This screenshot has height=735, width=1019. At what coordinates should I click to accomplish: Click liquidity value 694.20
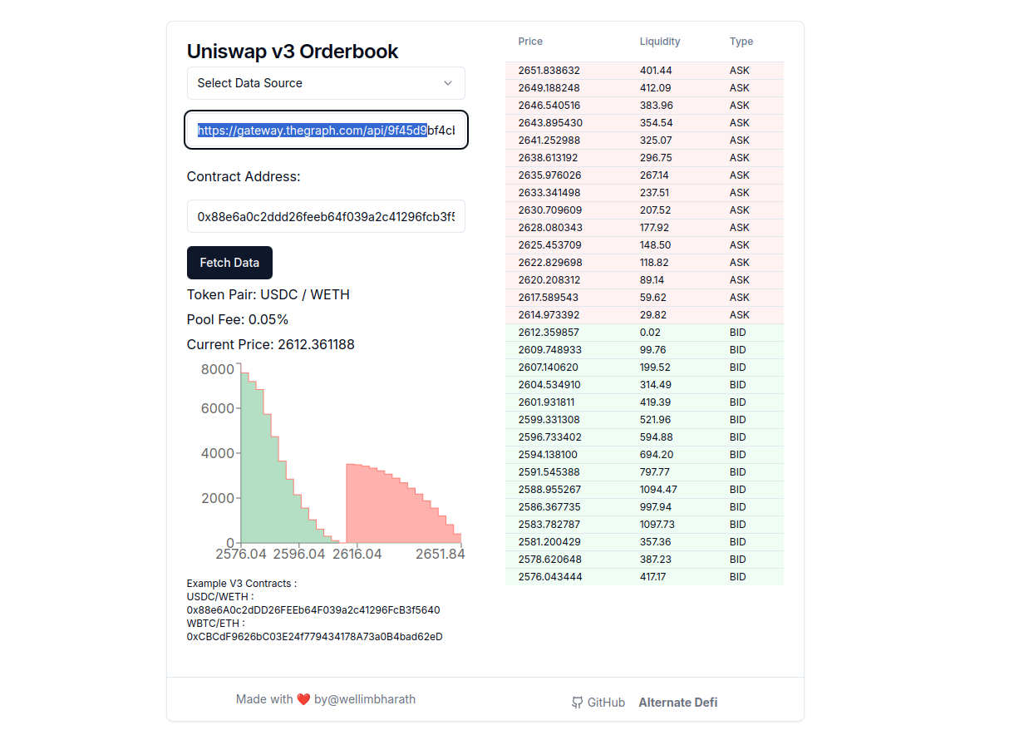pyautogui.click(x=656, y=455)
